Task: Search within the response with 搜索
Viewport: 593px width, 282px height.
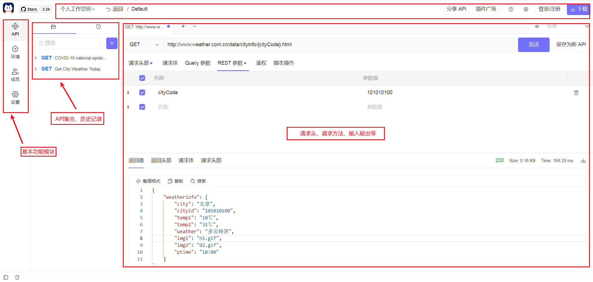Action: [x=198, y=181]
